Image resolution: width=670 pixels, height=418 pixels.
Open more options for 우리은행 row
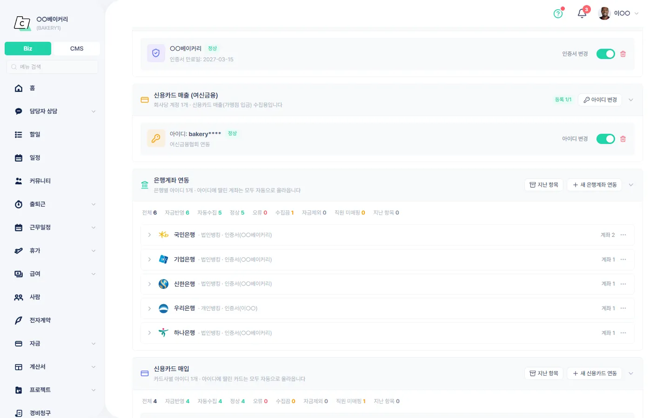(x=623, y=308)
